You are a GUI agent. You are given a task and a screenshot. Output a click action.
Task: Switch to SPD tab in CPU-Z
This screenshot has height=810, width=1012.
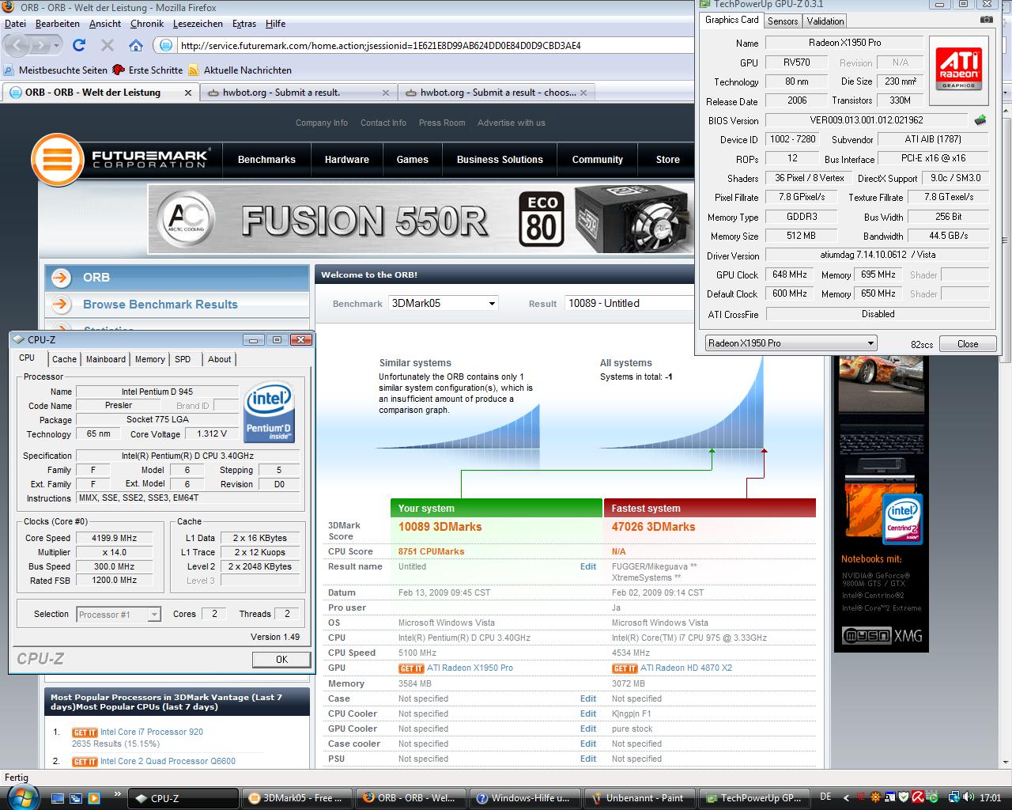[x=183, y=359]
